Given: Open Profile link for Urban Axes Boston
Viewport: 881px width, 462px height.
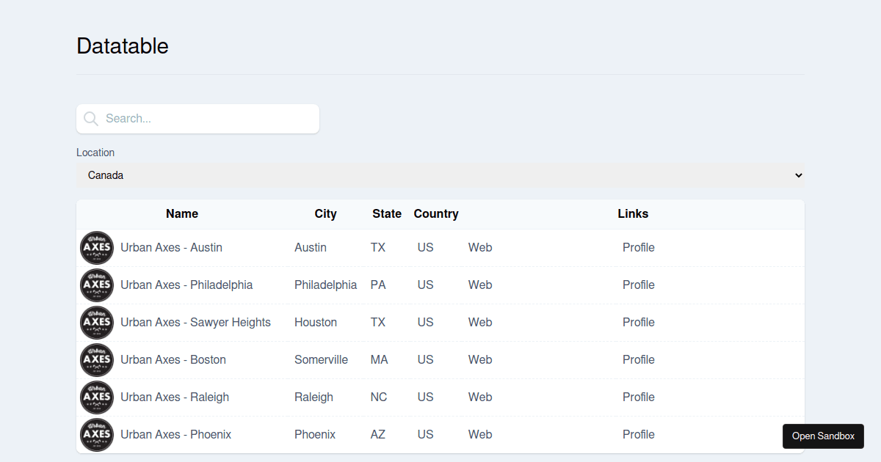Looking at the screenshot, I should pyautogui.click(x=639, y=360).
